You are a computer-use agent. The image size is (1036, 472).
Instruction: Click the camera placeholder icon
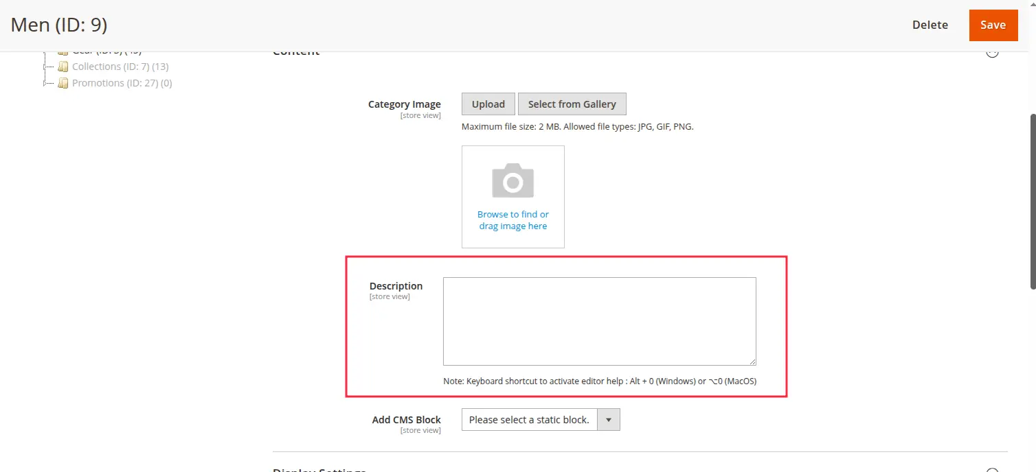513,180
